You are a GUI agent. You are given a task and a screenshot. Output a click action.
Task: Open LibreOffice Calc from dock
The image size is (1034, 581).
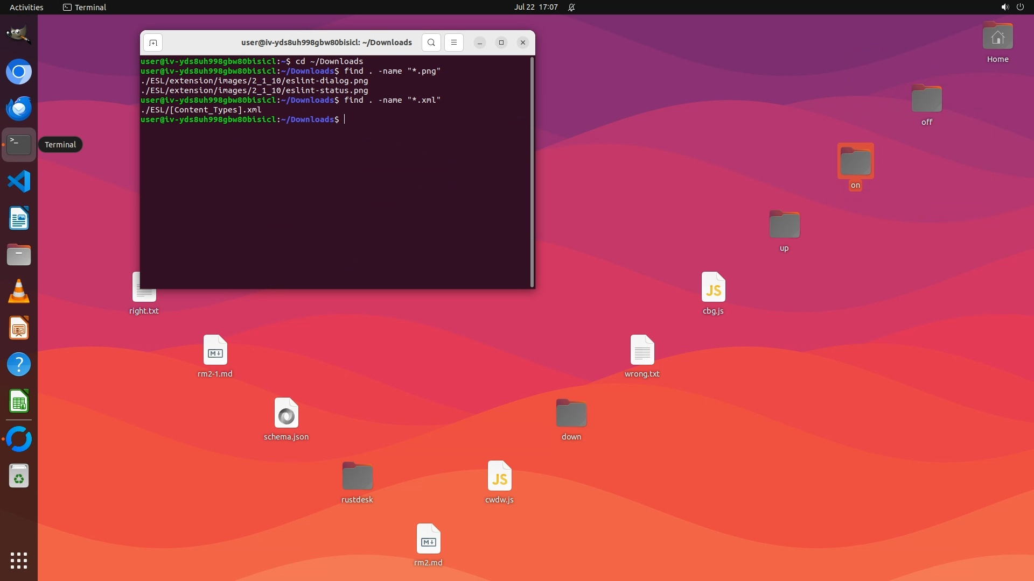click(x=19, y=401)
